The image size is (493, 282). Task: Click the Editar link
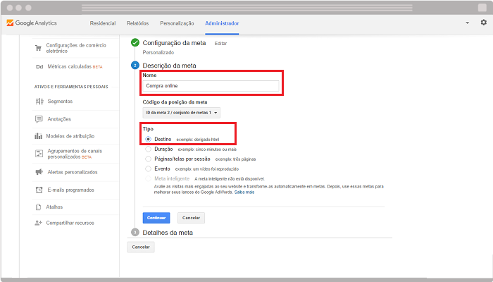pos(220,44)
